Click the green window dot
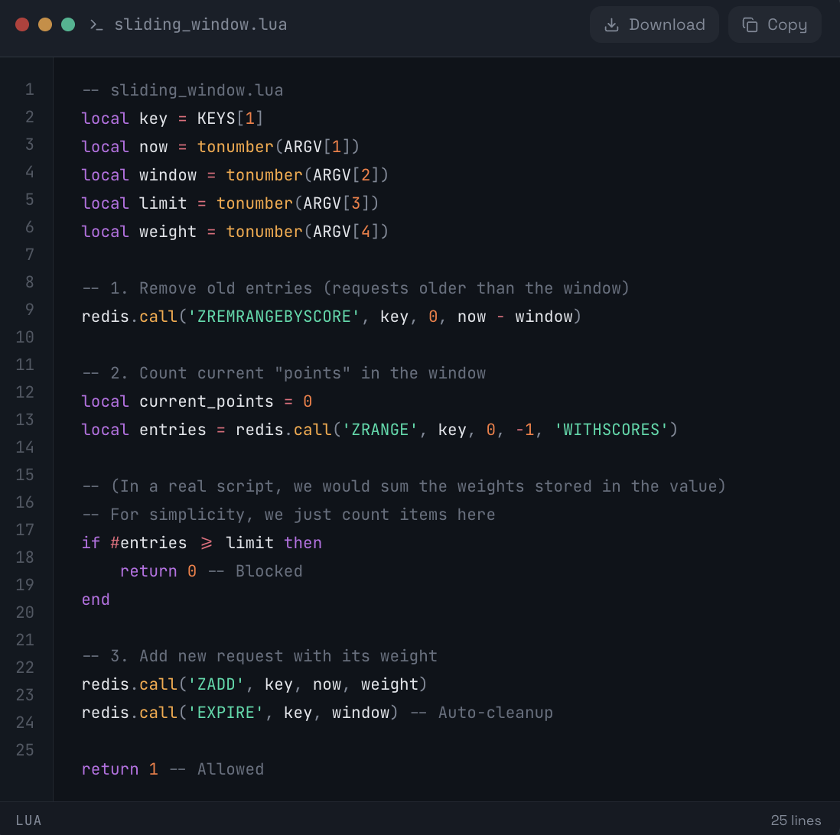 [x=68, y=24]
